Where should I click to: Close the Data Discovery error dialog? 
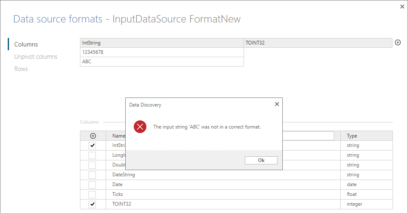pos(277,104)
